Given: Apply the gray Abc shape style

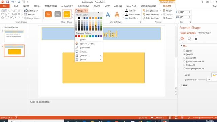Looking at the screenshot, I should [58, 14].
